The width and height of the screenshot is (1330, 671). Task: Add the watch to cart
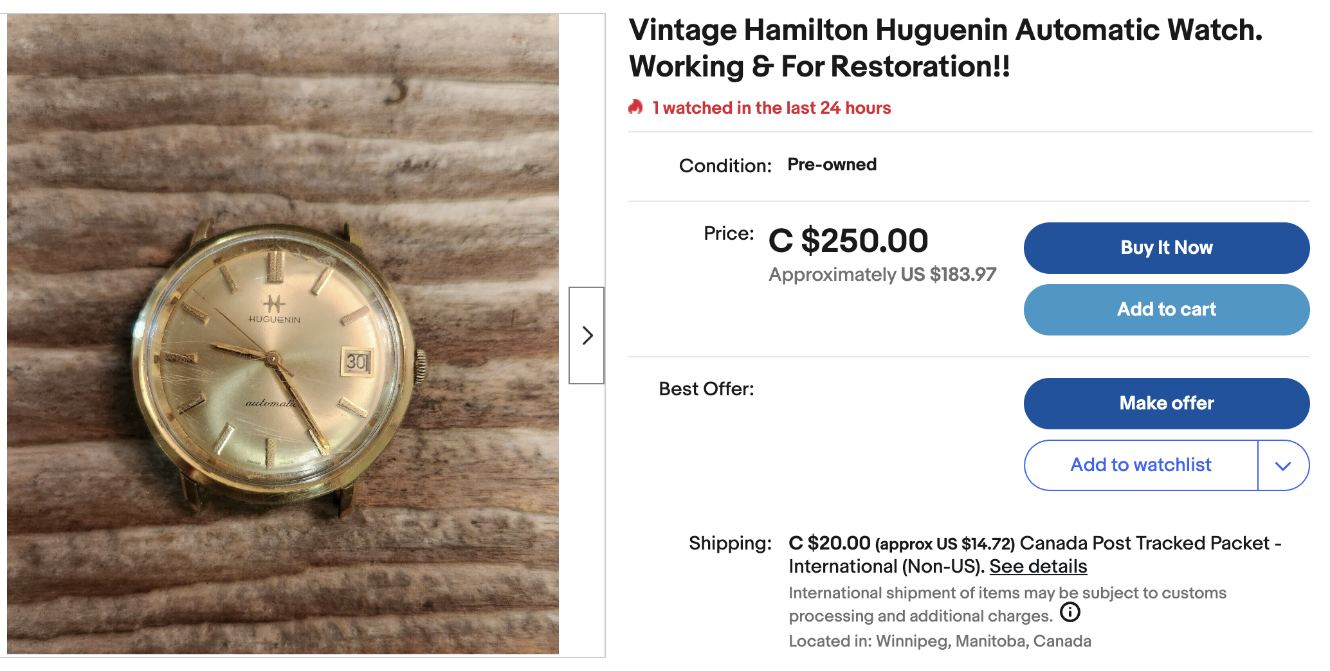coord(1166,310)
